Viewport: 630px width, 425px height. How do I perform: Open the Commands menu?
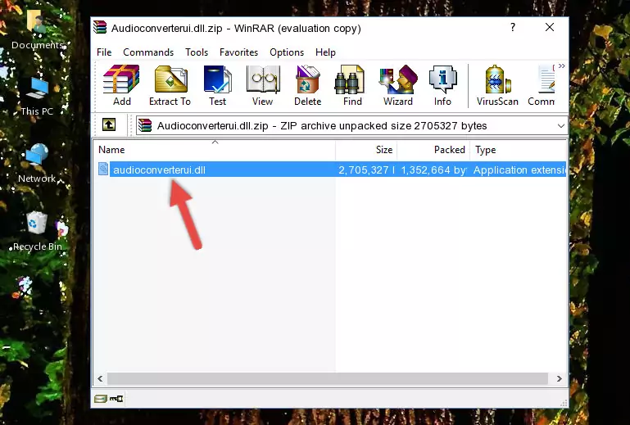click(148, 52)
